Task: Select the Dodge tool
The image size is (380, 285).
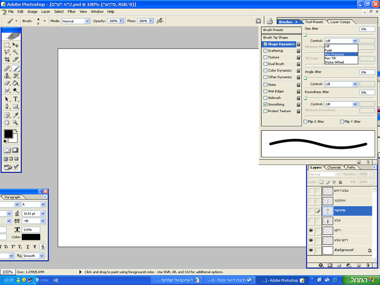Action: point(15,90)
